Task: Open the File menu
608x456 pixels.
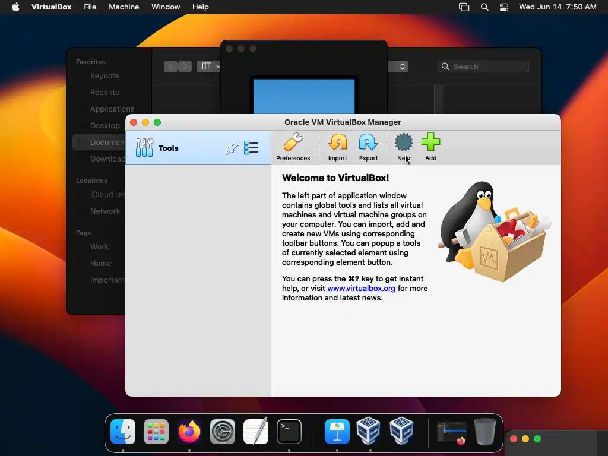Action: click(x=90, y=7)
